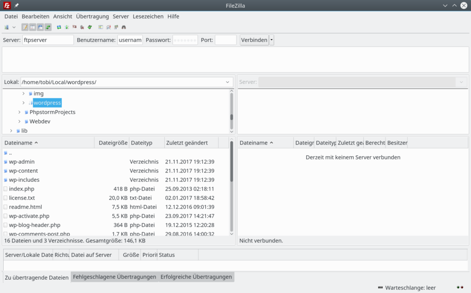The image size is (471, 293).
Task: Click the license.txt file icon
Action: pos(6,197)
